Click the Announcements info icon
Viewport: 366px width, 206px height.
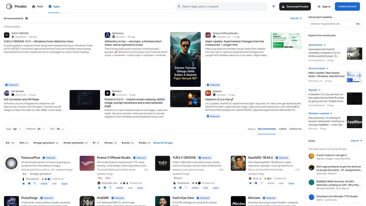(x=27, y=18)
